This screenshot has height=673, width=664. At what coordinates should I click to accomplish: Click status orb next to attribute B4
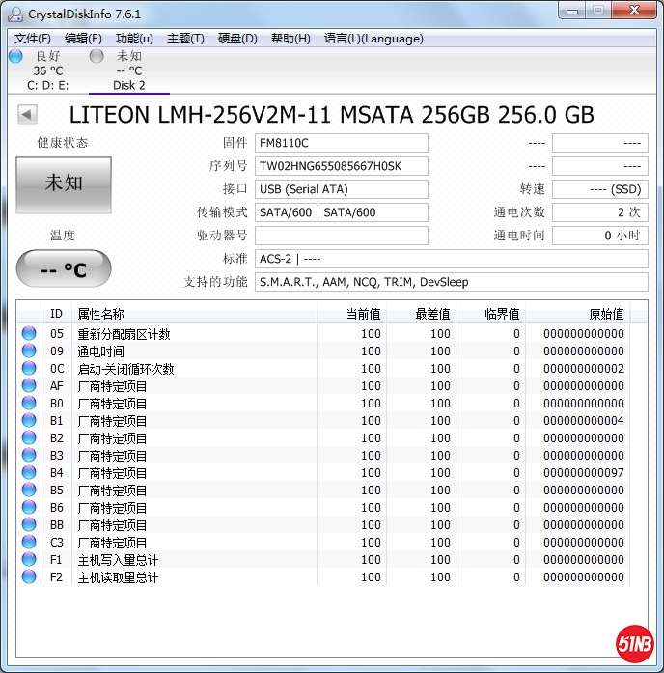point(29,473)
